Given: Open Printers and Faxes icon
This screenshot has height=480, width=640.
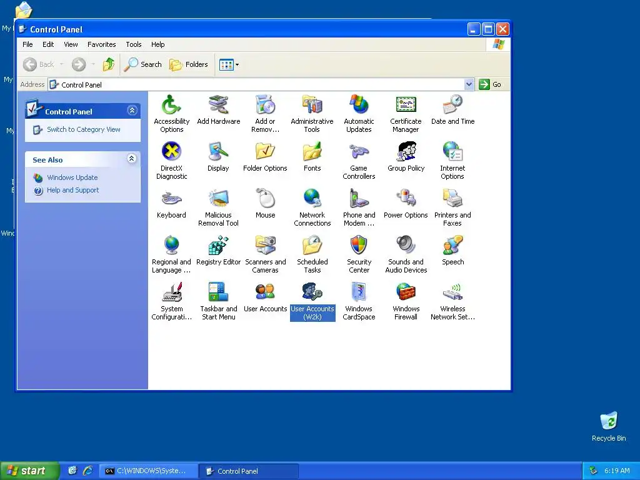Looking at the screenshot, I should [452, 199].
